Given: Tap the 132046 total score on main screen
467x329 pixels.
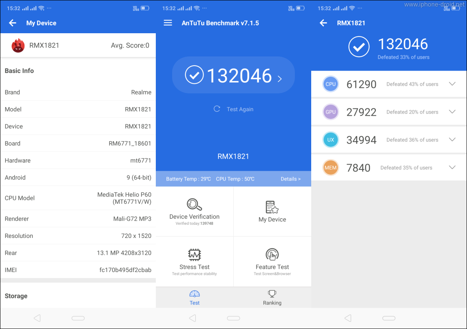Looking at the screenshot, I should click(x=239, y=75).
